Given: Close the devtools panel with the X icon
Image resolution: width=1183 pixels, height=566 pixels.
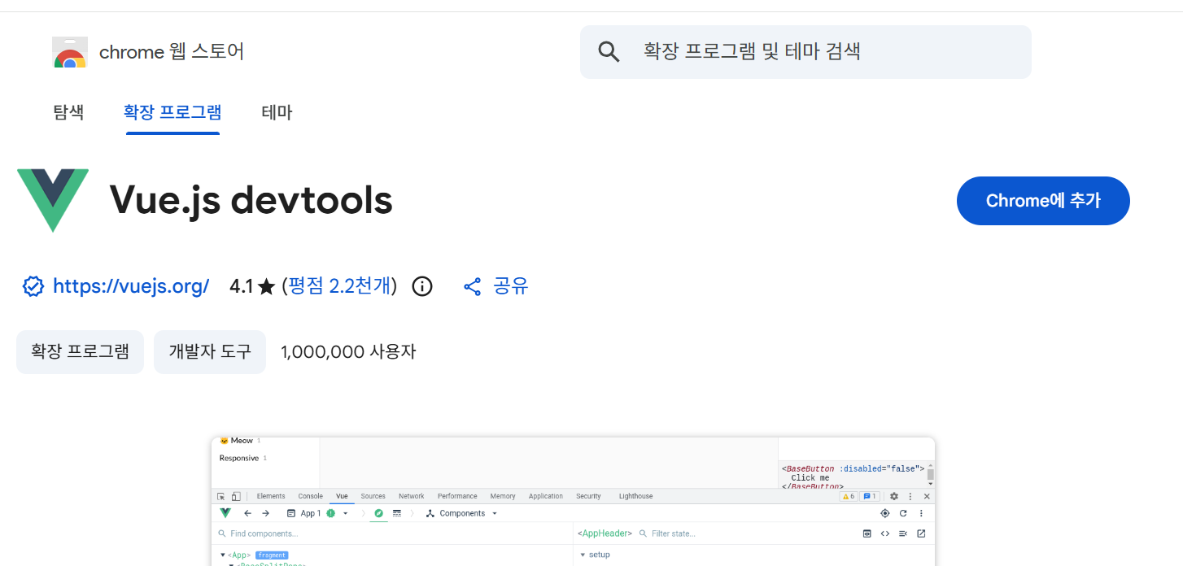Looking at the screenshot, I should (927, 496).
